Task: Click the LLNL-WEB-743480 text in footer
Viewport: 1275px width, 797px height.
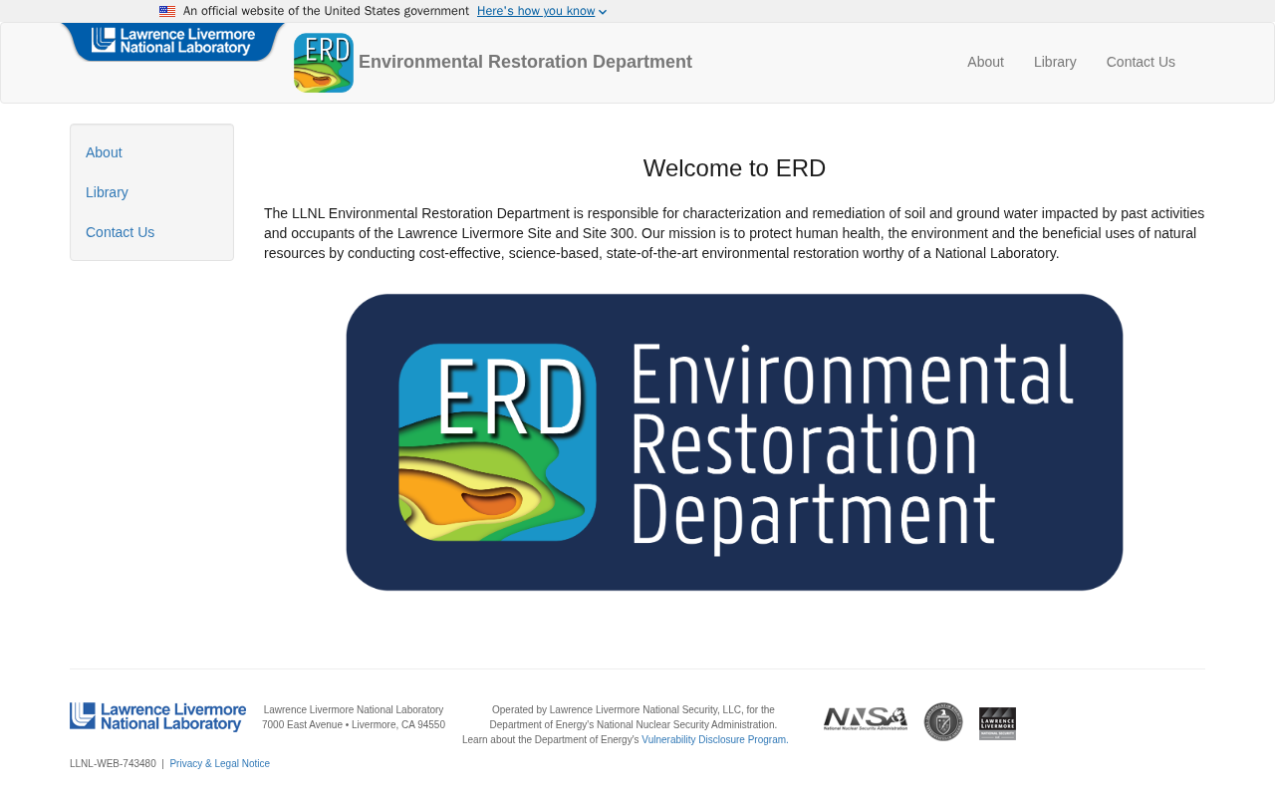Action: [x=113, y=764]
